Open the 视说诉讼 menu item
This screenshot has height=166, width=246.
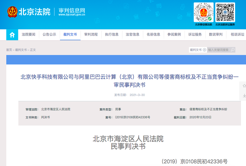(237, 35)
